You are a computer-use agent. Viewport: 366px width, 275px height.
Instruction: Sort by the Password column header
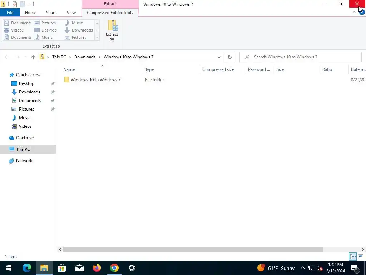tap(259, 69)
